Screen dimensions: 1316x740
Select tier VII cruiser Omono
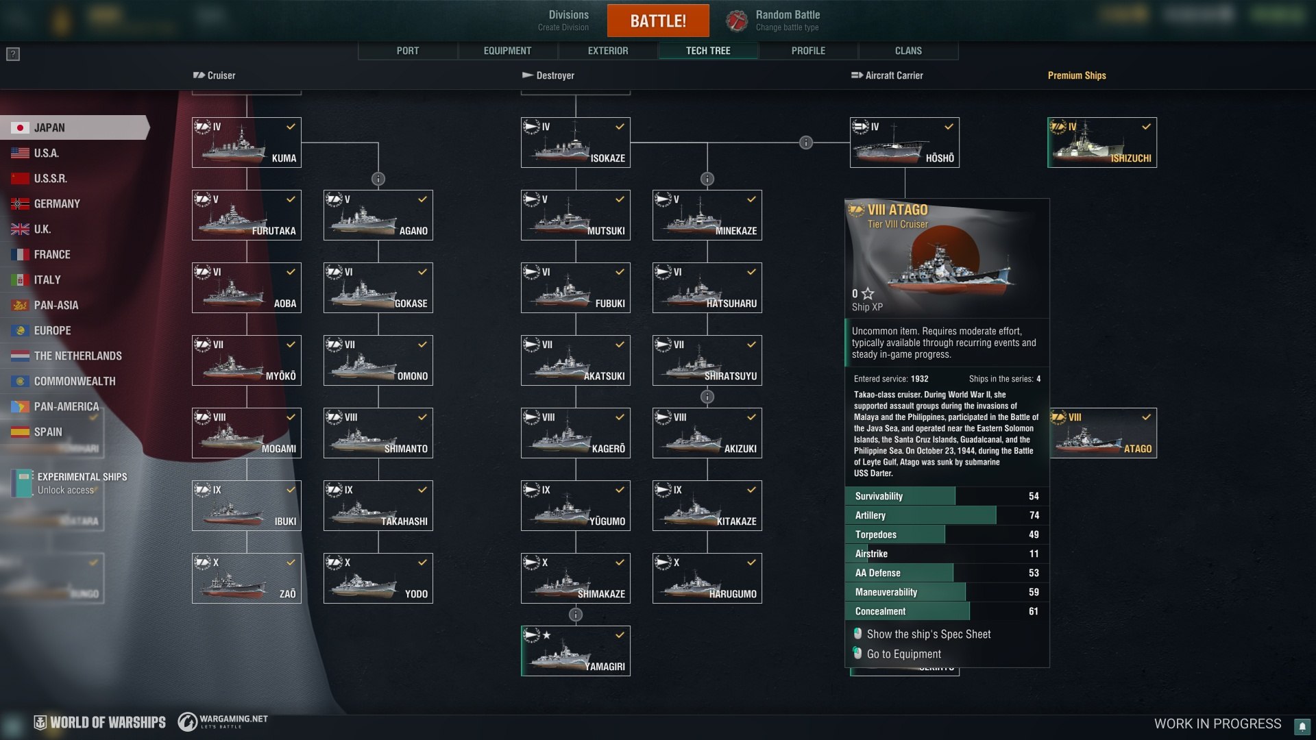(378, 360)
